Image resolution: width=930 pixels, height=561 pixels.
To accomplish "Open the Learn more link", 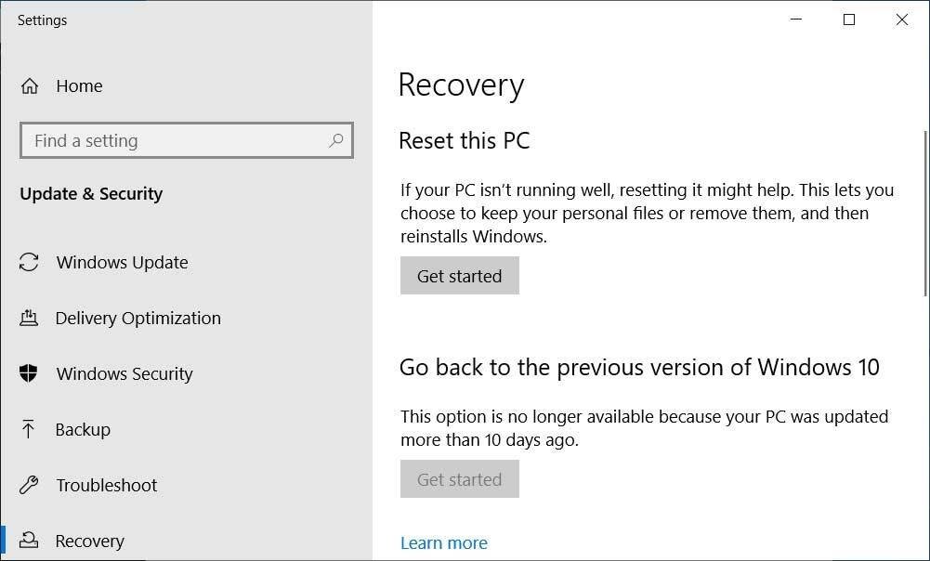I will tap(443, 543).
